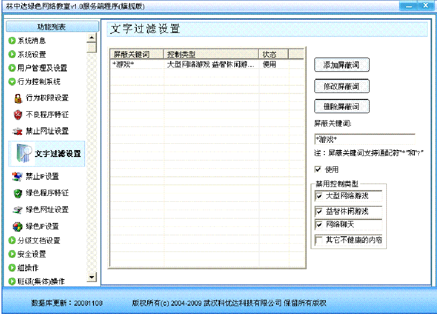Click the 禁止IP设置 computer icon
The image size is (437, 314).
pyautogui.click(x=18, y=176)
